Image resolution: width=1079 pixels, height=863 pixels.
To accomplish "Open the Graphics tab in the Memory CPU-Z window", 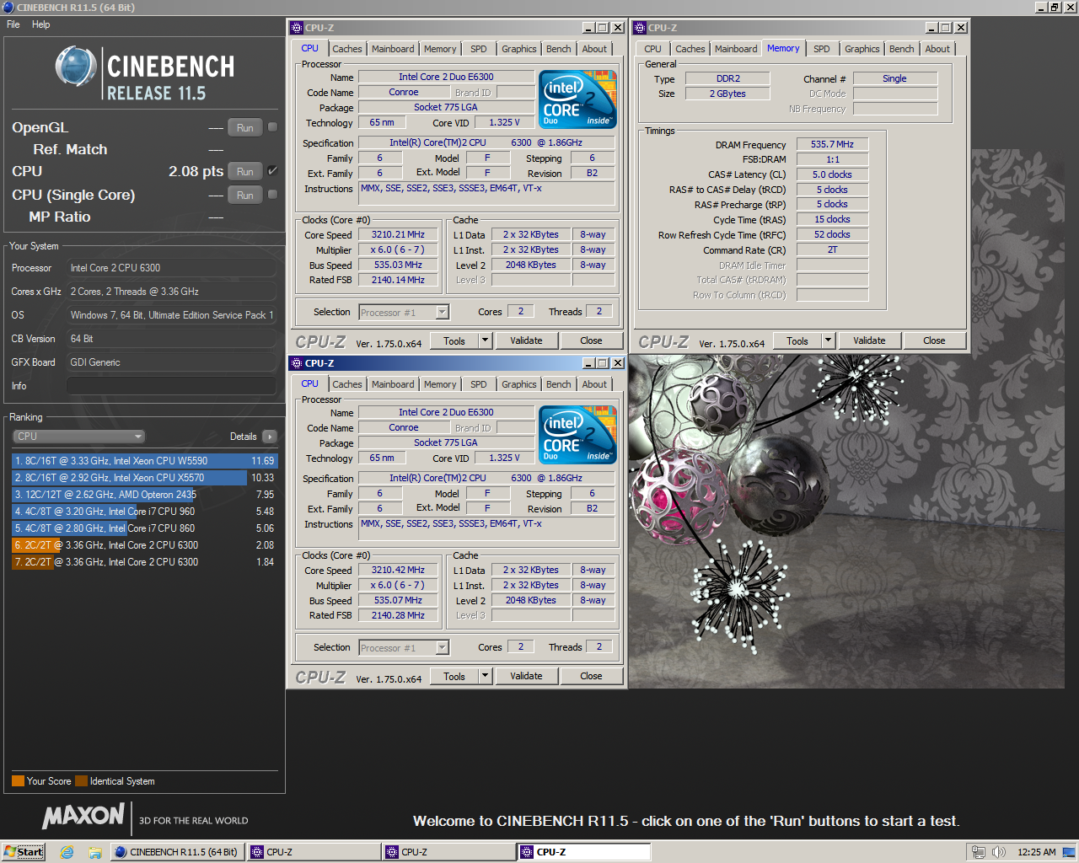I will coord(862,49).
